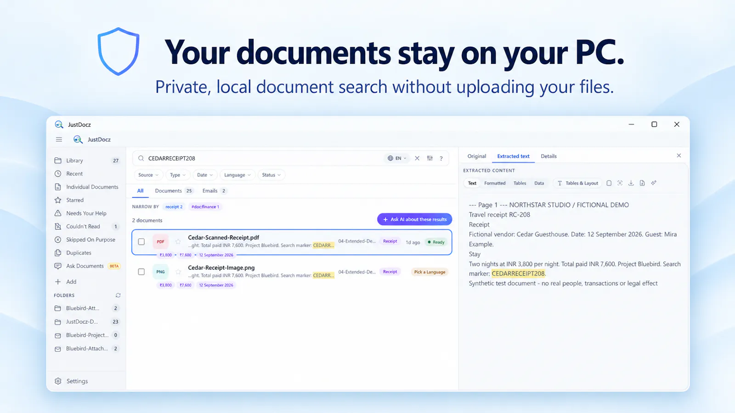Star the Cedar-Receipt-Image.png document
The image size is (735, 413).
(x=178, y=272)
